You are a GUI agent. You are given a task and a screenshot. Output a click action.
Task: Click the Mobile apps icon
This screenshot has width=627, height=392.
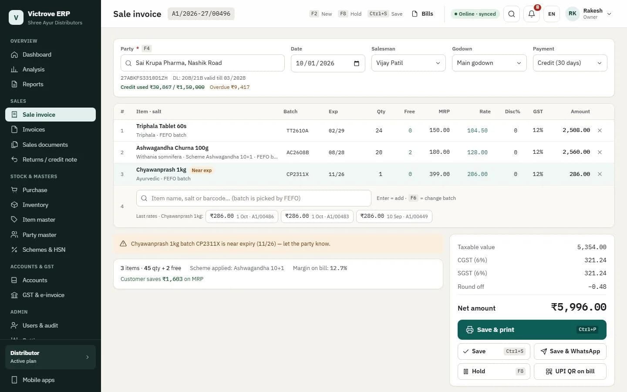pos(14,380)
